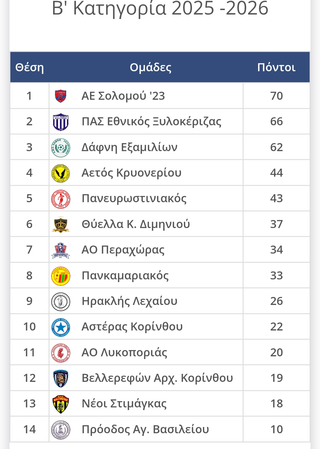This screenshot has width=320, height=449.
Task: Click the Β' Κατηγορία 2025 -2026 title
Action: click(160, 8)
